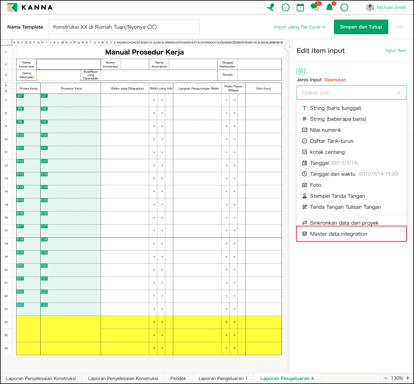The width and height of the screenshot is (414, 384).
Task: Select 'Master data integration' option
Action: (x=339, y=234)
